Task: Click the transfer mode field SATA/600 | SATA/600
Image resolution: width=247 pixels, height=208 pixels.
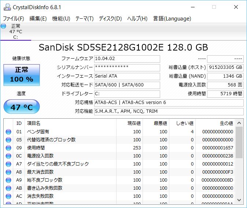Action: (x=127, y=85)
